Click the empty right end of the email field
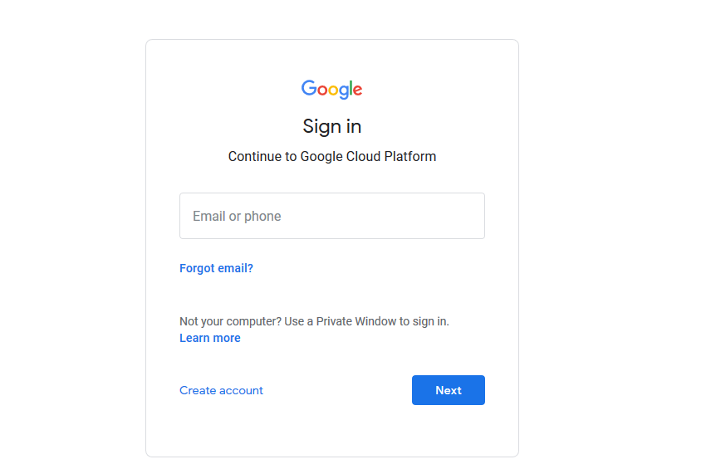The image size is (716, 469). pos(439,216)
